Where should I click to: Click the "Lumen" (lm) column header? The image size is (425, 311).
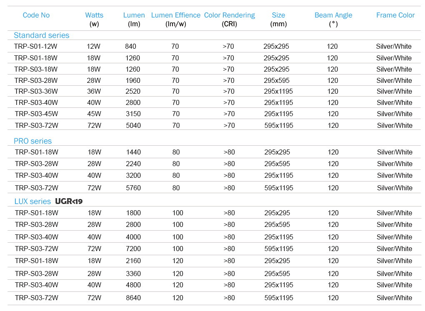point(134,15)
